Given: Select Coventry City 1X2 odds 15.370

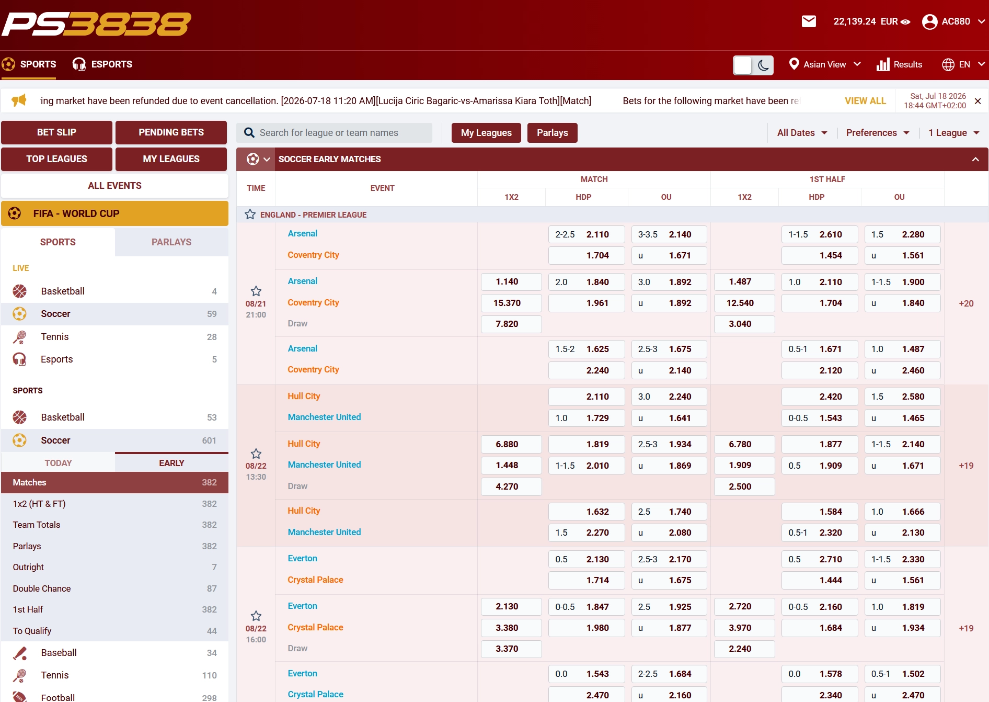Looking at the screenshot, I should pyautogui.click(x=511, y=303).
